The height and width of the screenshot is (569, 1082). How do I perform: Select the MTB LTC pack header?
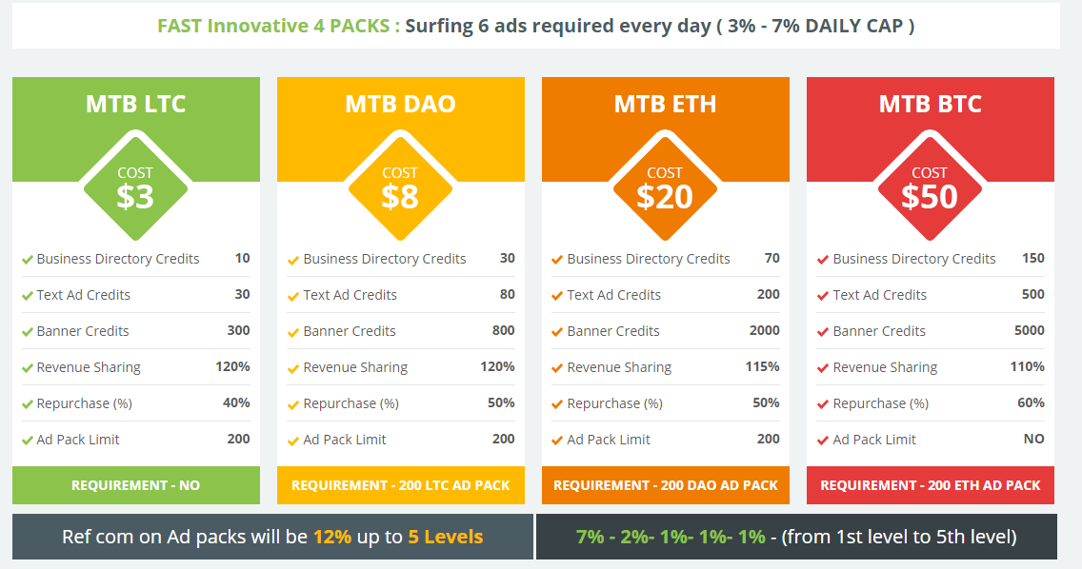[135, 104]
